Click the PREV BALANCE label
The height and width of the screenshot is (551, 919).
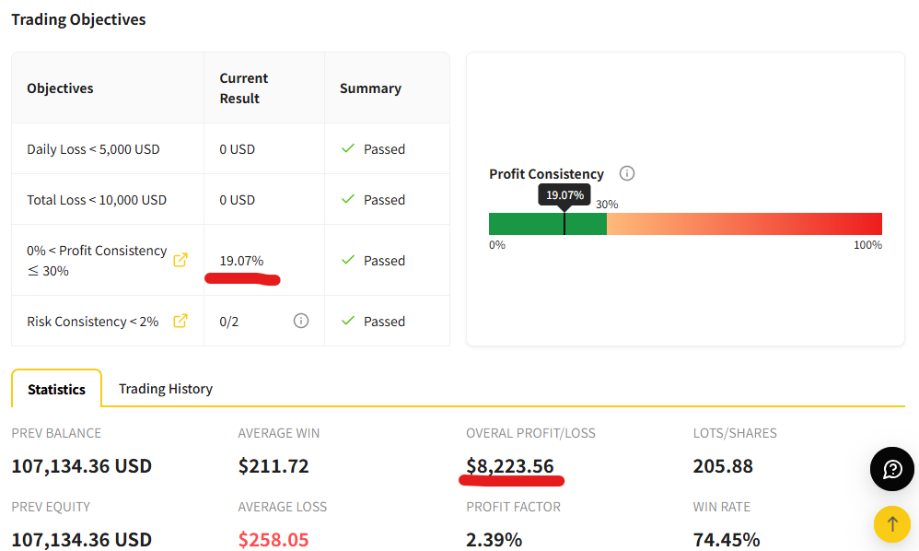56,433
